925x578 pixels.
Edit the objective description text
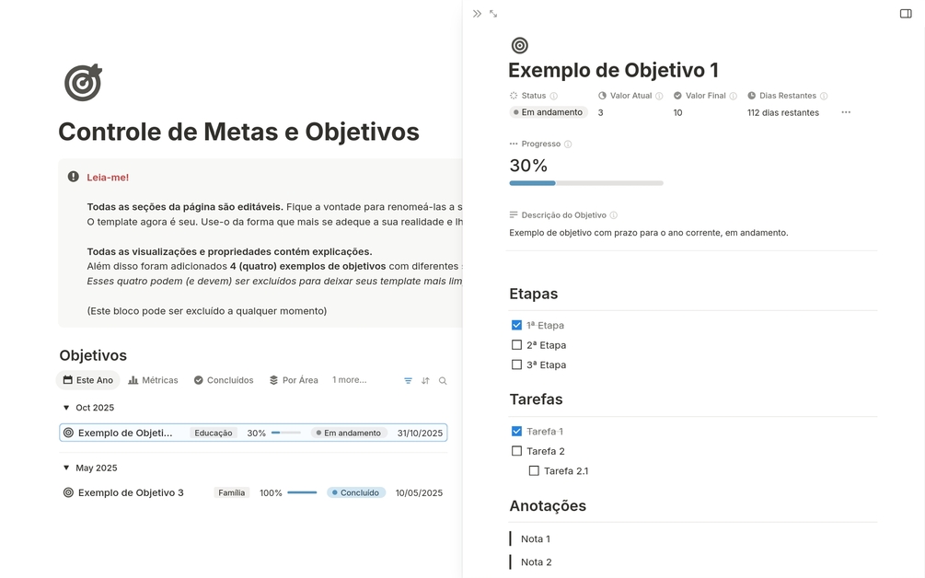[x=649, y=232]
